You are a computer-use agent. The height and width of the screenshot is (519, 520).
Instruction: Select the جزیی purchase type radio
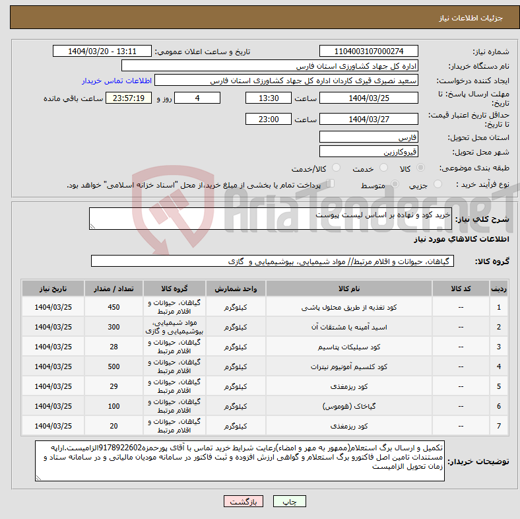point(438,184)
